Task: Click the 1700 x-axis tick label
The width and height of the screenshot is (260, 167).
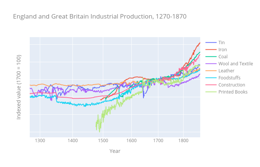Action: point(158,141)
